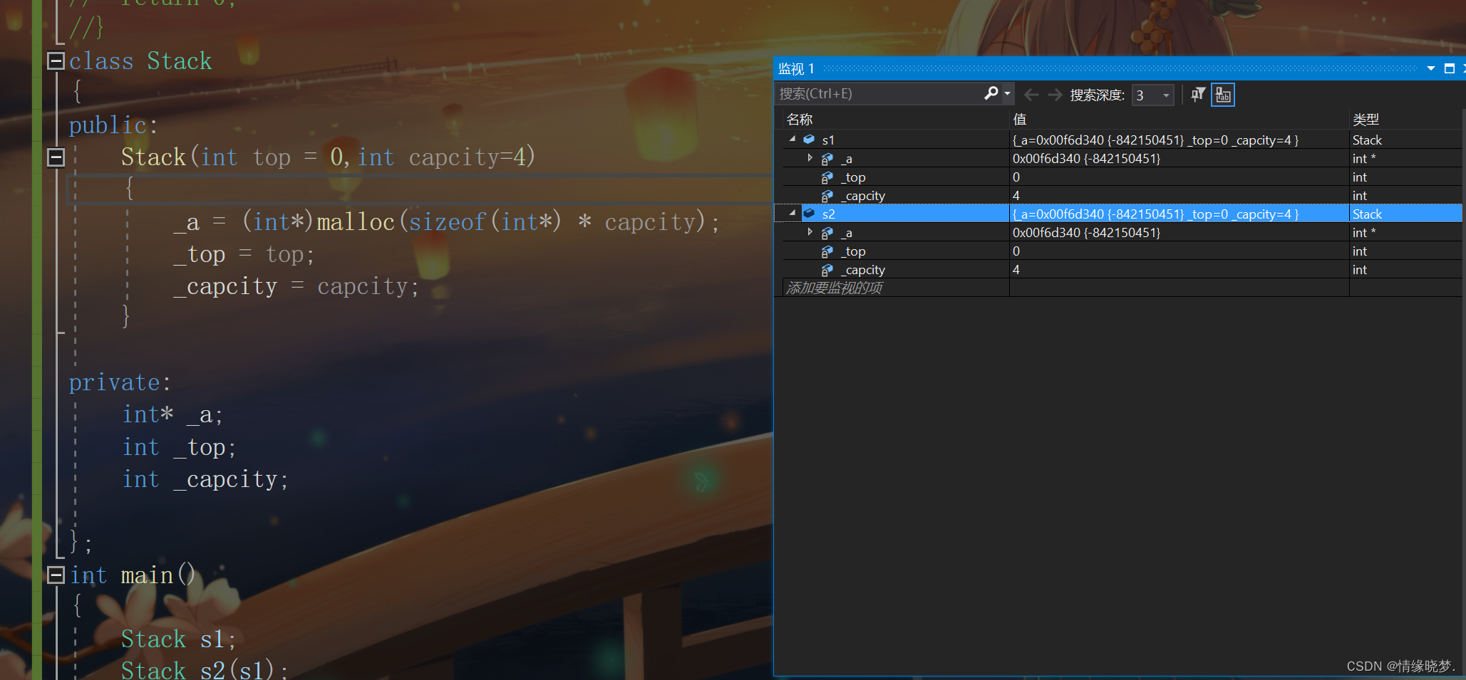Image resolution: width=1466 pixels, height=680 pixels.
Task: Open the Watch 1 window options dropdown
Action: click(x=1430, y=69)
